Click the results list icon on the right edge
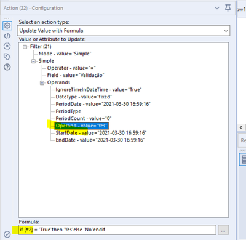Viewport: 246px width, 240px height. click(243, 159)
